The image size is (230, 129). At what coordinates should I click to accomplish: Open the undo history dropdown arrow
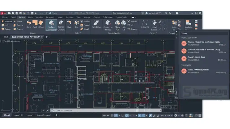(39, 13)
